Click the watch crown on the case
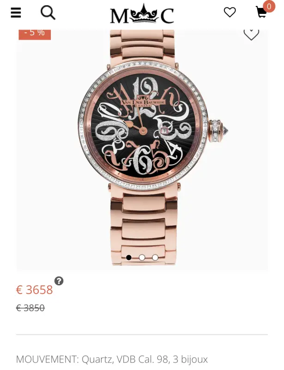The width and height of the screenshot is (284, 370). [x=218, y=131]
